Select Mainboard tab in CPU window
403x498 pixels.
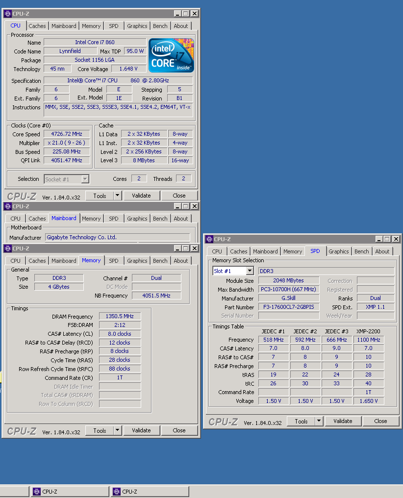click(x=64, y=26)
